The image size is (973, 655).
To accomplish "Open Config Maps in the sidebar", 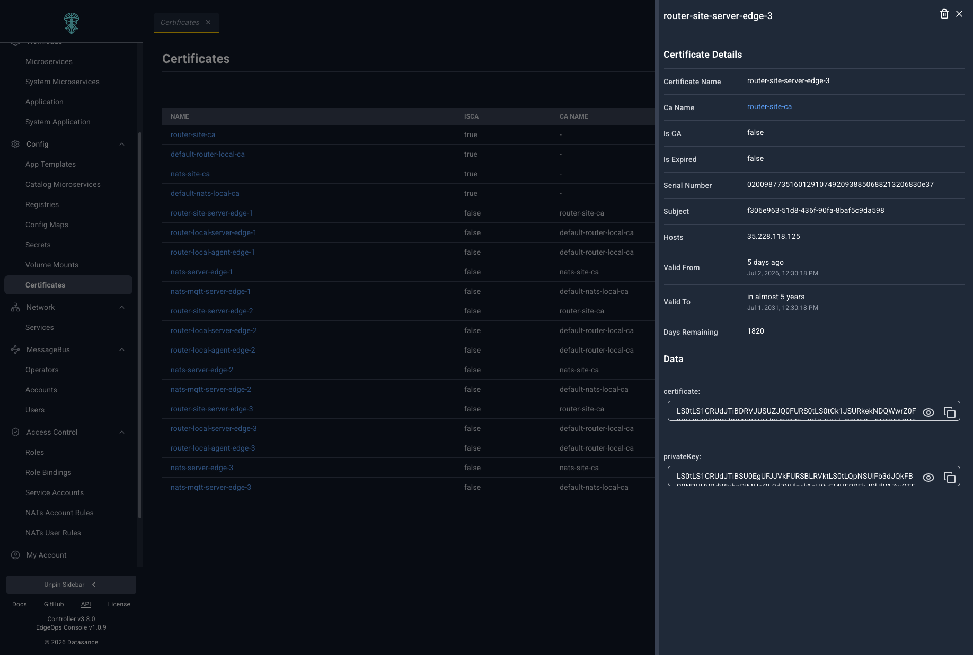I will (x=47, y=225).
